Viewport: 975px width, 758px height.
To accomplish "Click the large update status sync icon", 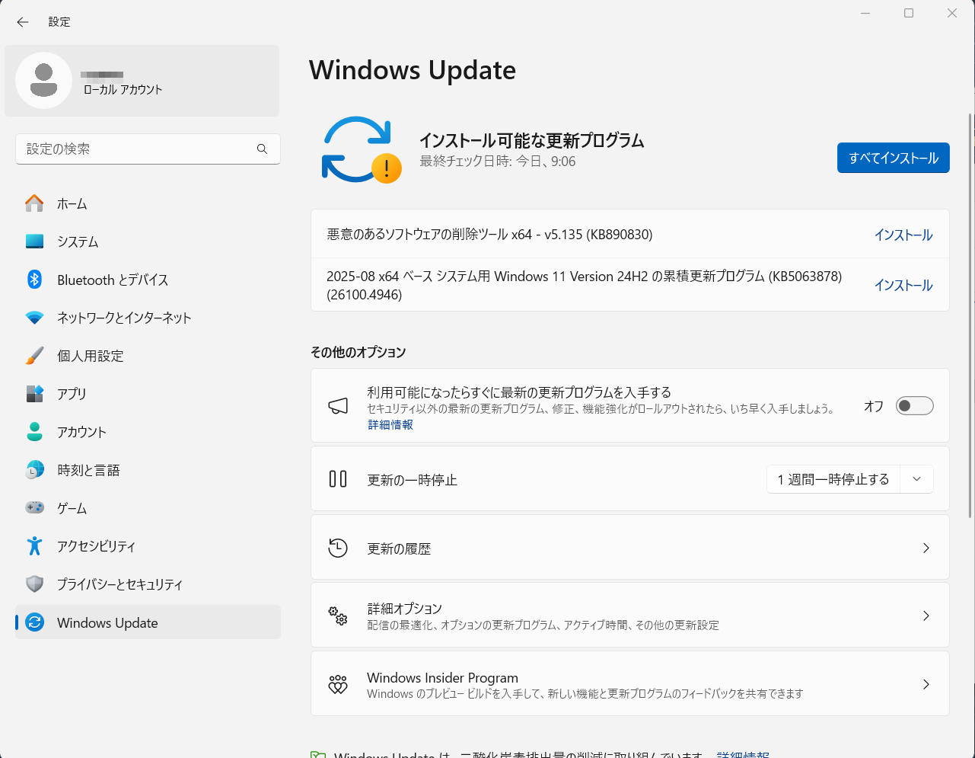I will 361,150.
